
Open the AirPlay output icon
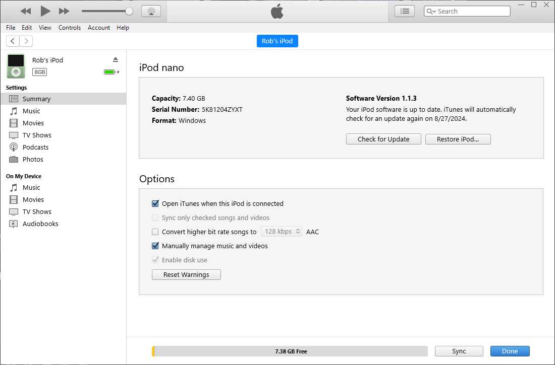pyautogui.click(x=151, y=11)
